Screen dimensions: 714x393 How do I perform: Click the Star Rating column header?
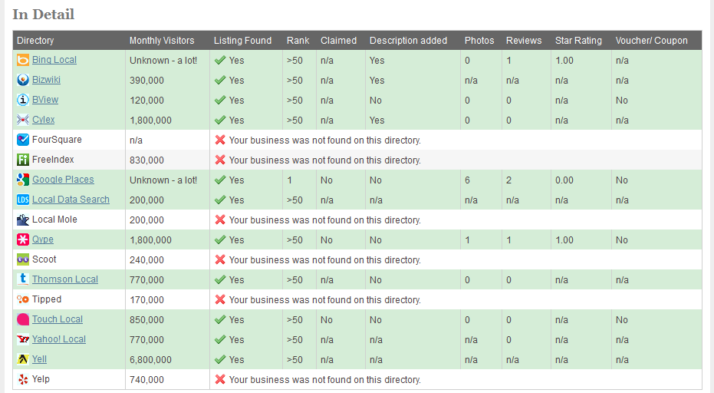coord(578,41)
